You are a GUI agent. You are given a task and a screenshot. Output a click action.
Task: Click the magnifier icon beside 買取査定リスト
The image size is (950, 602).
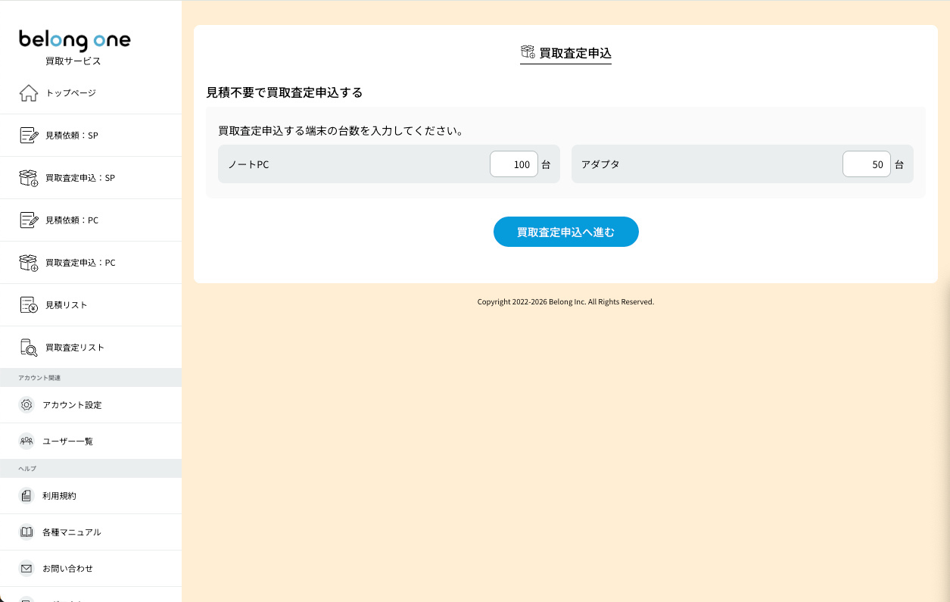coord(28,348)
